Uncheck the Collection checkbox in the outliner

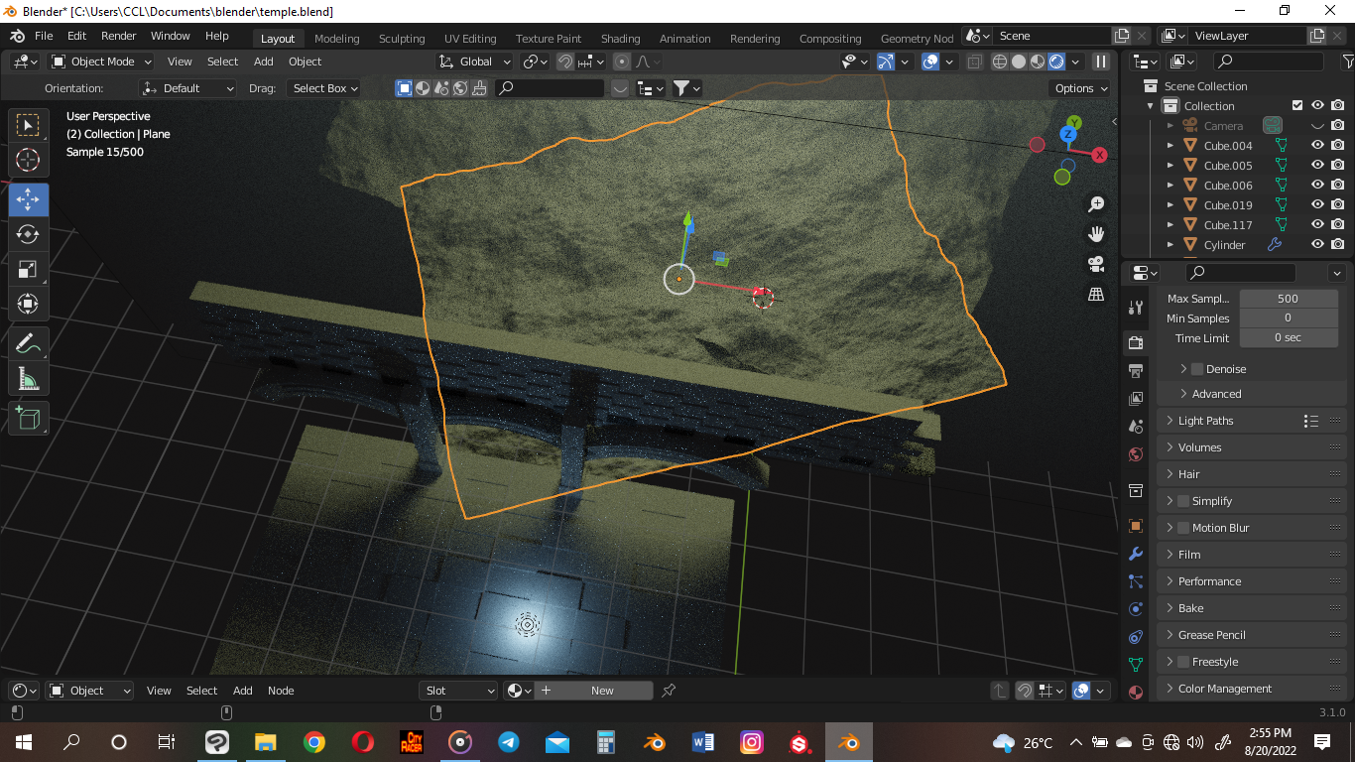point(1296,105)
